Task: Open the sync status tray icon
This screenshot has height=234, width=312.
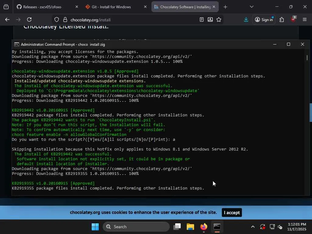Action: 263,227
